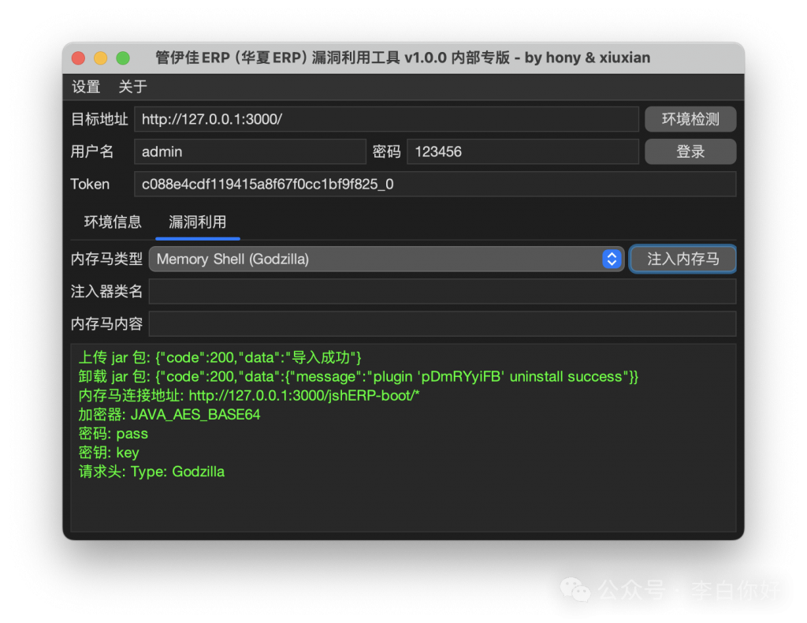The image size is (807, 623).
Task: Open the 设置 menu
Action: pos(86,87)
